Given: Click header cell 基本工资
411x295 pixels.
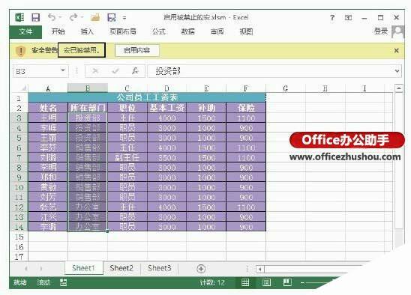Looking at the screenshot, I should (x=167, y=108).
